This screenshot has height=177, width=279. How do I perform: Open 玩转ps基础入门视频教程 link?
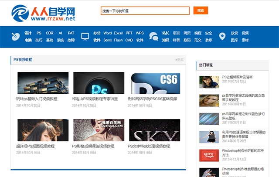click(37, 99)
